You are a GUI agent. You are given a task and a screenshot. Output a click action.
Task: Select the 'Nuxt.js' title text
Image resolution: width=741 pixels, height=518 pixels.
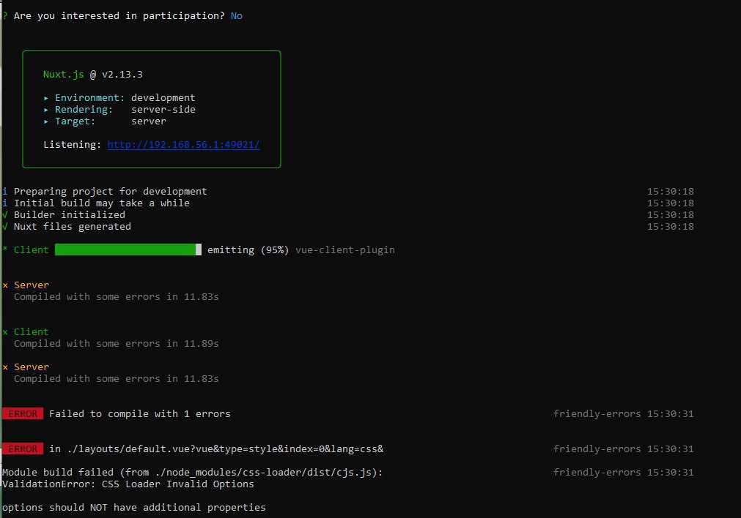click(63, 75)
